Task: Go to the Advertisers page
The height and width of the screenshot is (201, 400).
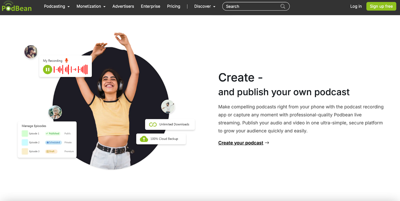Action: (x=123, y=6)
